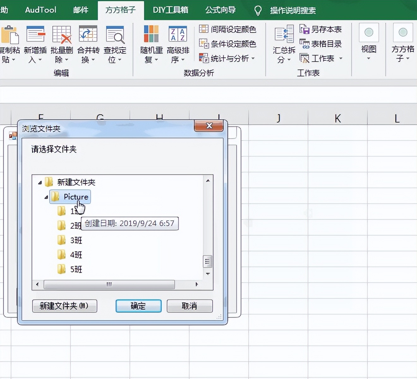The height and width of the screenshot is (379, 417).
Task: Open the 工作表 dropdown in the ribbon
Action: 340,58
